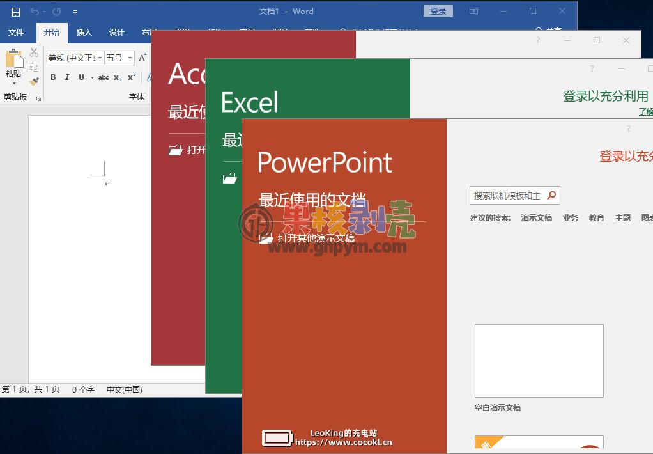This screenshot has height=454, width=653.
Task: Click the Redo icon in Word's quick access toolbar
Action: (57, 12)
